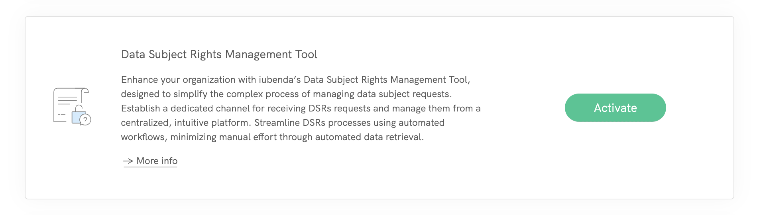Click the question mark speech bubble

[x=85, y=119]
